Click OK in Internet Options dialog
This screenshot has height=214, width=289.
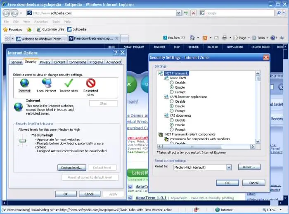(66, 194)
